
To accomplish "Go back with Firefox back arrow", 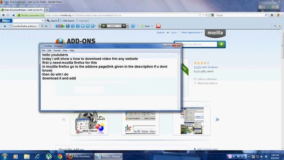I will [x=4, y=15].
